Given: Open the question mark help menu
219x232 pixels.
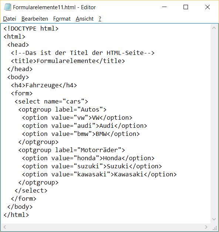Looking at the screenshot, I should pyautogui.click(x=100, y=19).
